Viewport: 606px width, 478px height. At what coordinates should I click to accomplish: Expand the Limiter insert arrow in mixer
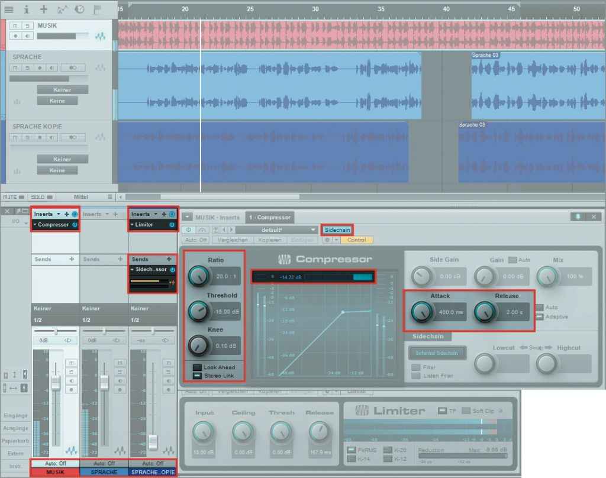[x=132, y=225]
